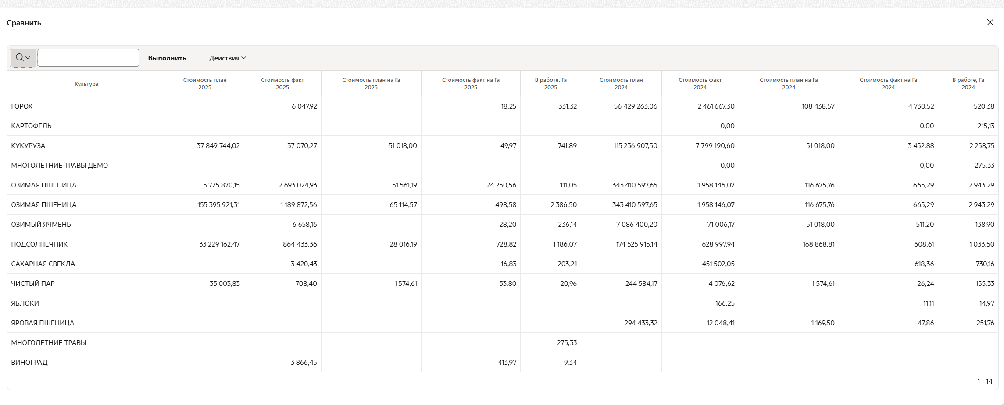Click the В работе, Га 2024 header

pos(968,84)
